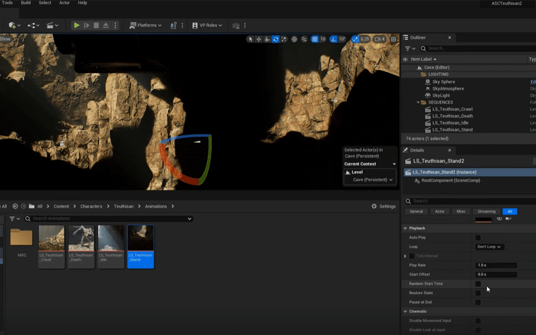Expand the Tick Interval property

(x=405, y=256)
